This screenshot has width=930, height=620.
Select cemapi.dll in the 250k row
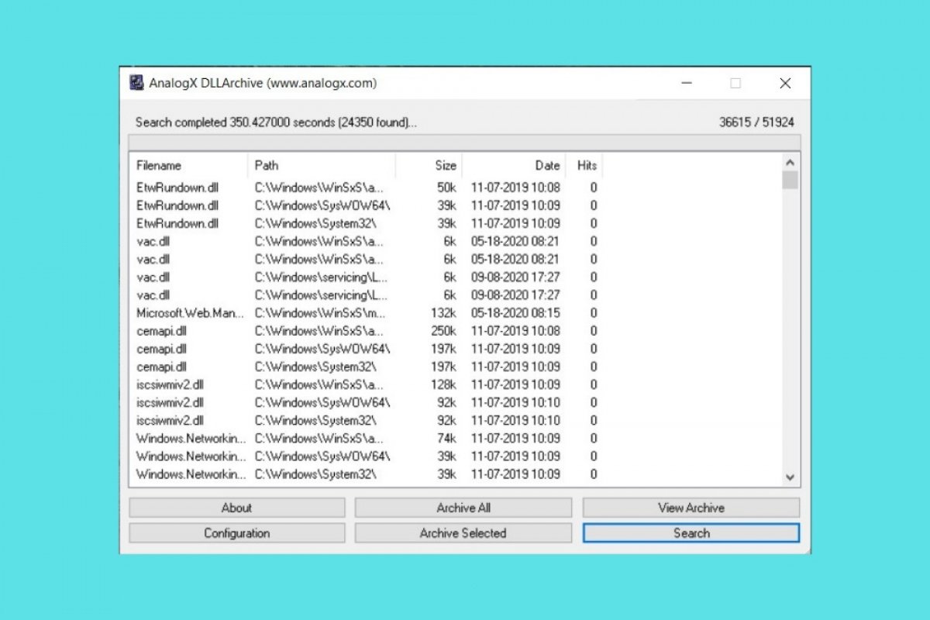pos(161,331)
